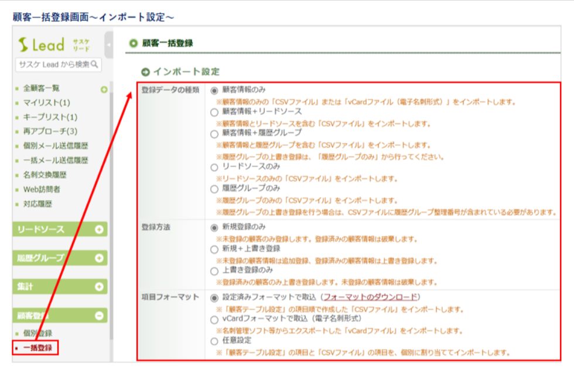Open Web訪問者 sidebar item

(x=41, y=189)
